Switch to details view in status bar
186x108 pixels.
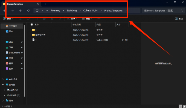(181, 106)
